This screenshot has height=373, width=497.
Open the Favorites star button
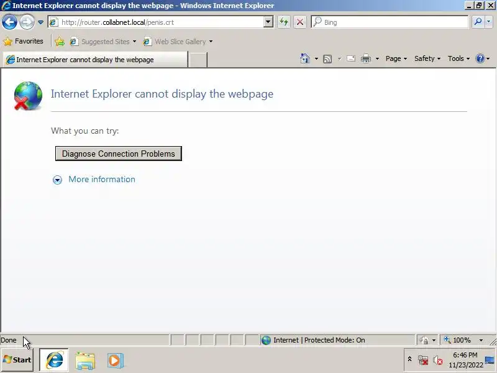point(23,41)
